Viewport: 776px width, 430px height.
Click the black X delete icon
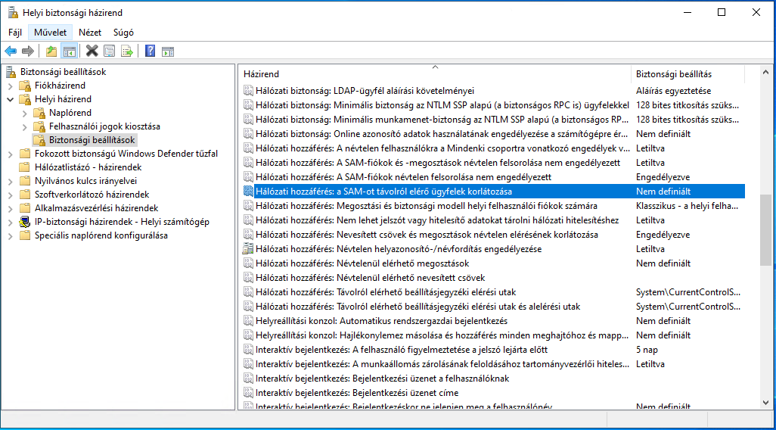(x=92, y=51)
